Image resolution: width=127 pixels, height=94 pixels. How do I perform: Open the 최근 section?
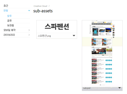[6, 6]
